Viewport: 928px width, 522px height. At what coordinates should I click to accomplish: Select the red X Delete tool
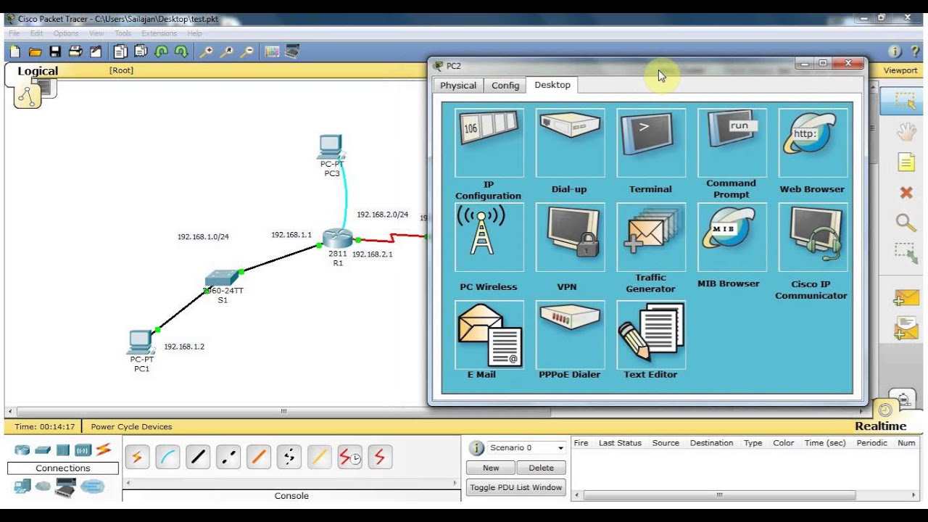[x=906, y=193]
